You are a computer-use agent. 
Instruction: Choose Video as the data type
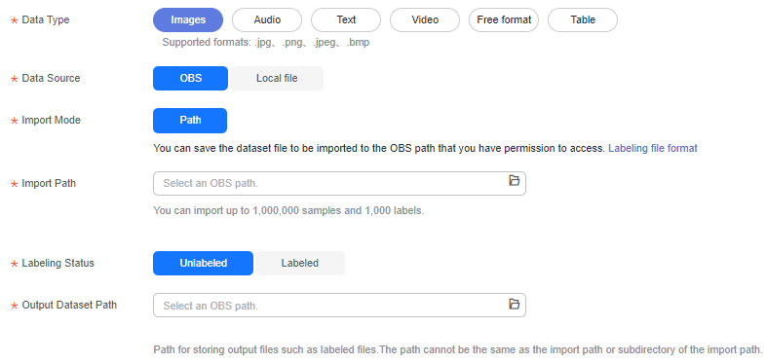click(x=425, y=20)
